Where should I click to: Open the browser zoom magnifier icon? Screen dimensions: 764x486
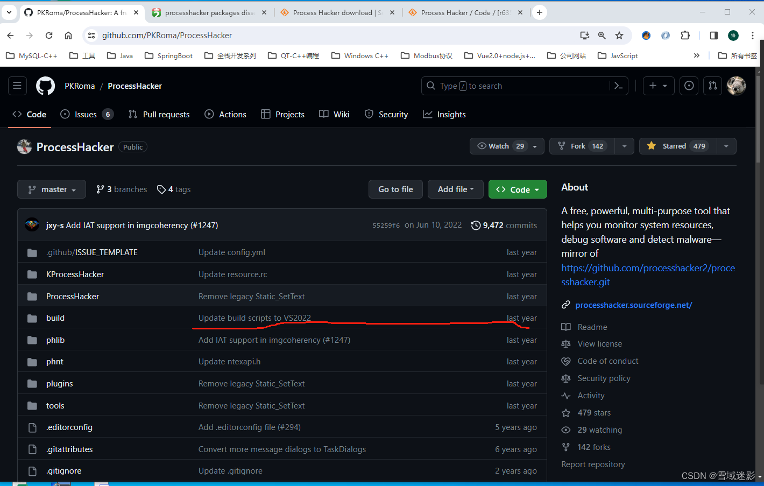point(602,36)
